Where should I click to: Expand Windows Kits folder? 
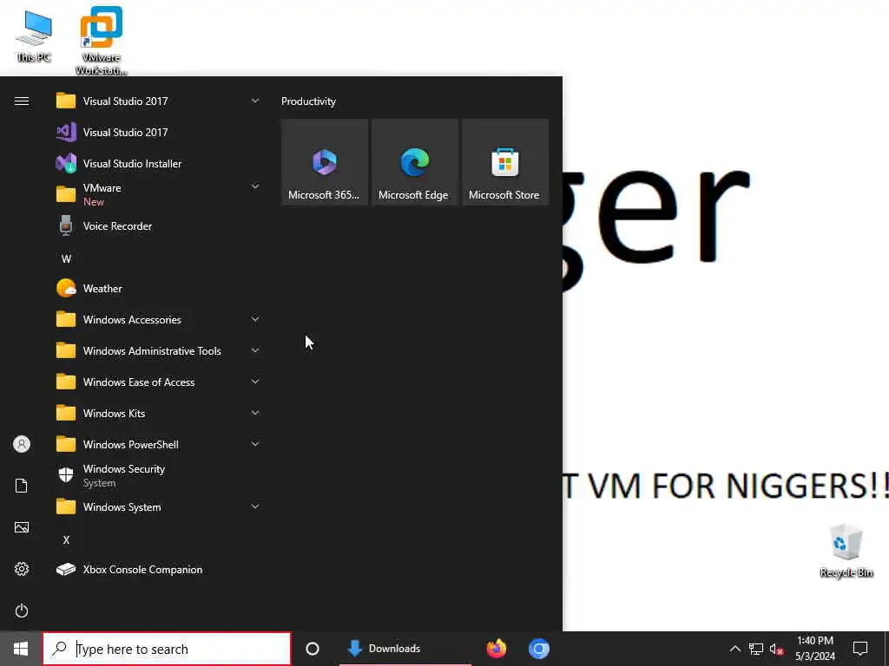157,413
